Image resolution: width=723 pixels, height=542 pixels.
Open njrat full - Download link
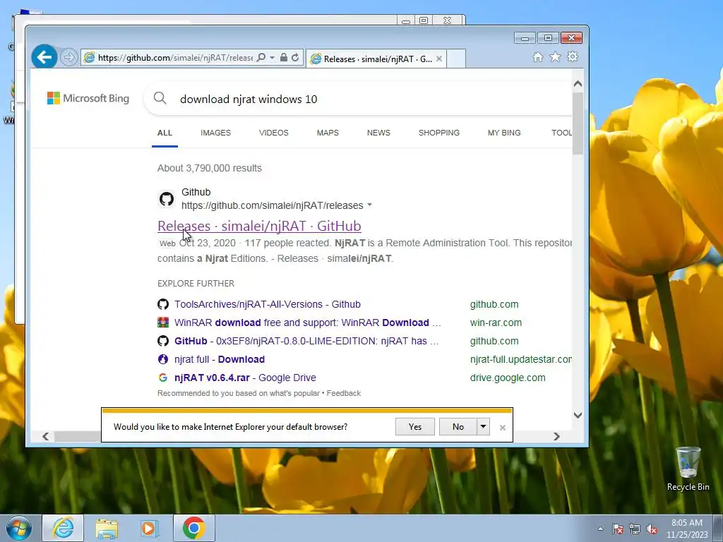coord(220,359)
